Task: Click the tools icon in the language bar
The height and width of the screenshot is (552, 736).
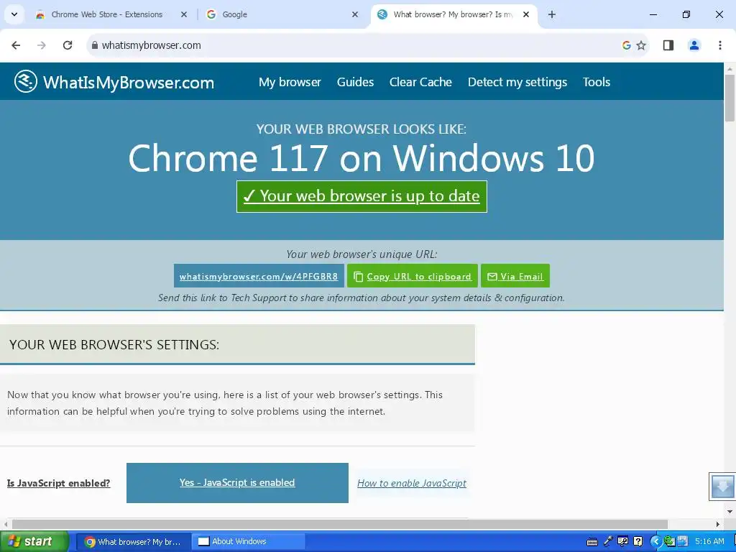Action: pyautogui.click(x=623, y=542)
